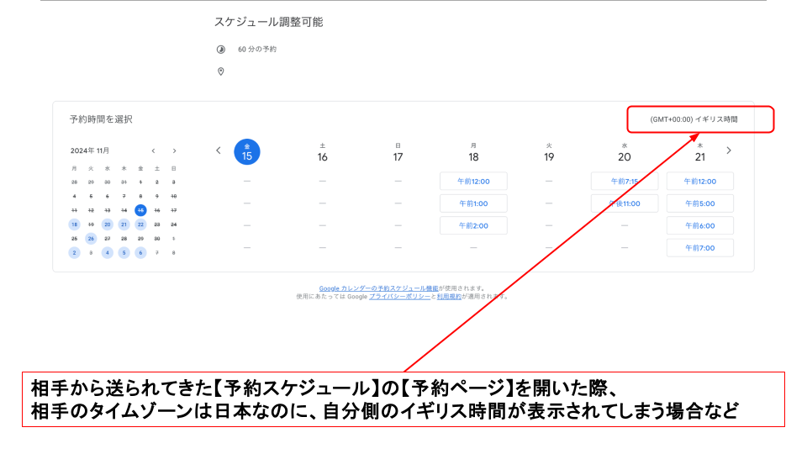807x454 pixels.
Task: Select highlighted date 15 in week header
Action: pyautogui.click(x=247, y=152)
